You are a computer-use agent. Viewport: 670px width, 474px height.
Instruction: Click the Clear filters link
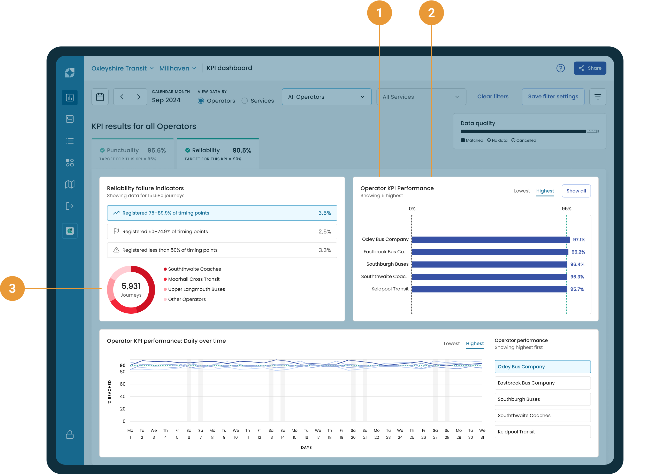pyautogui.click(x=493, y=96)
